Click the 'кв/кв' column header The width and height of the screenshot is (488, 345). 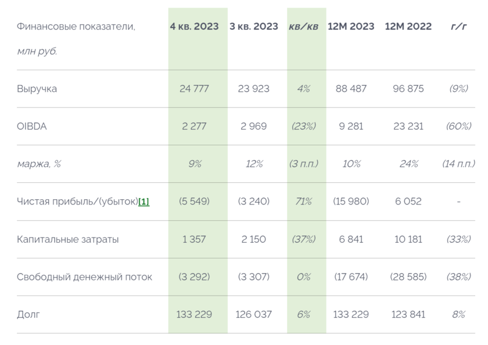point(303,27)
